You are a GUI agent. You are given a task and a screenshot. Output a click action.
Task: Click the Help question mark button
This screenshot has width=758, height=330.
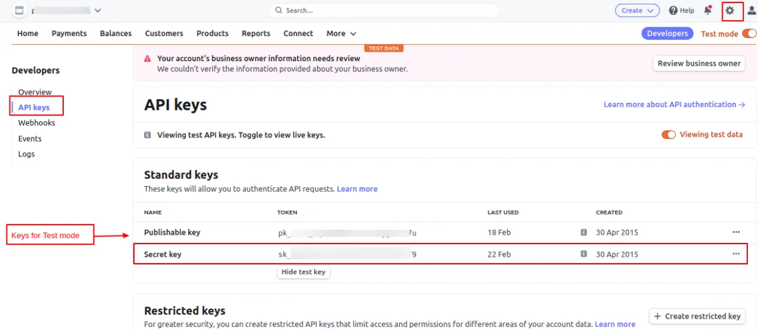[682, 10]
